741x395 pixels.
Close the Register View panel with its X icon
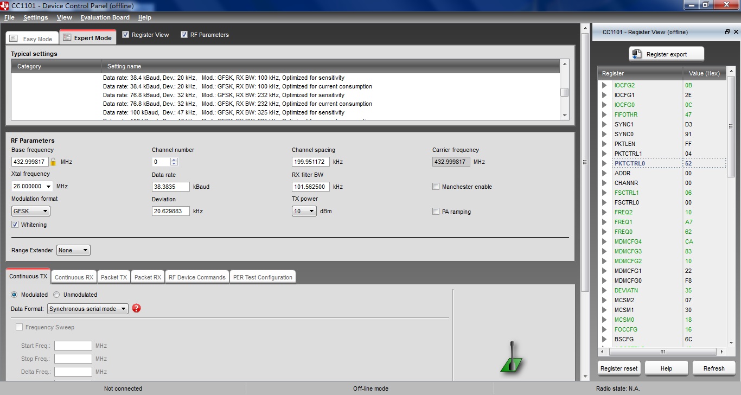pos(736,32)
